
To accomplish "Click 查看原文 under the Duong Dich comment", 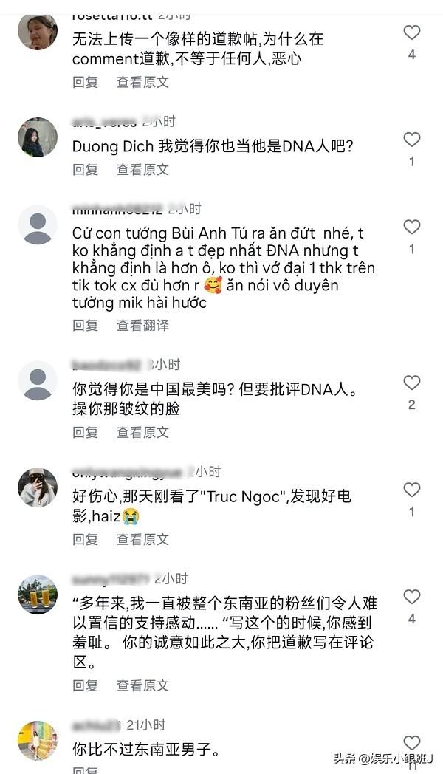I will (142, 170).
